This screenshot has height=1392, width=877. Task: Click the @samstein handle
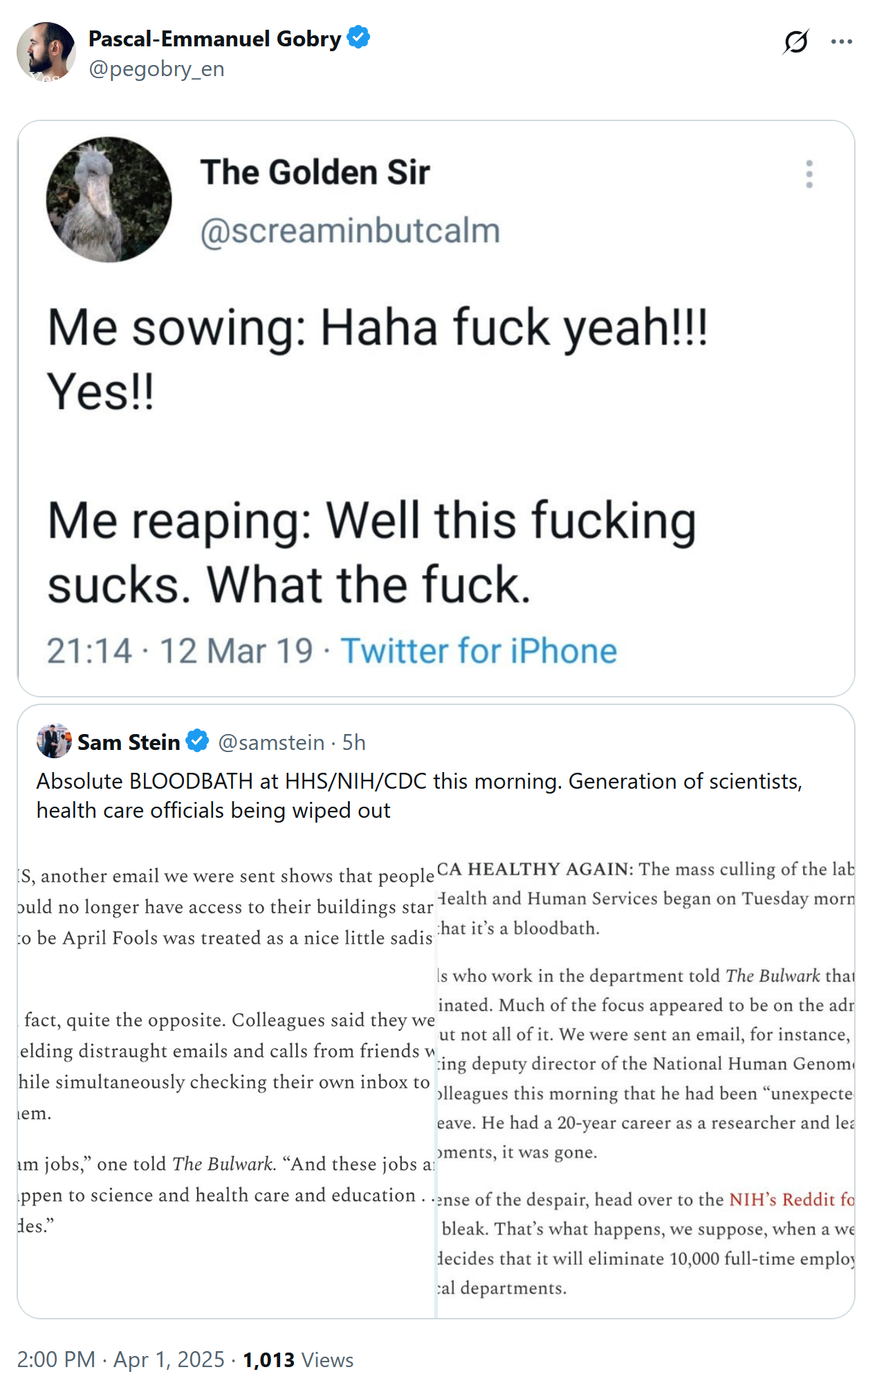(271, 742)
